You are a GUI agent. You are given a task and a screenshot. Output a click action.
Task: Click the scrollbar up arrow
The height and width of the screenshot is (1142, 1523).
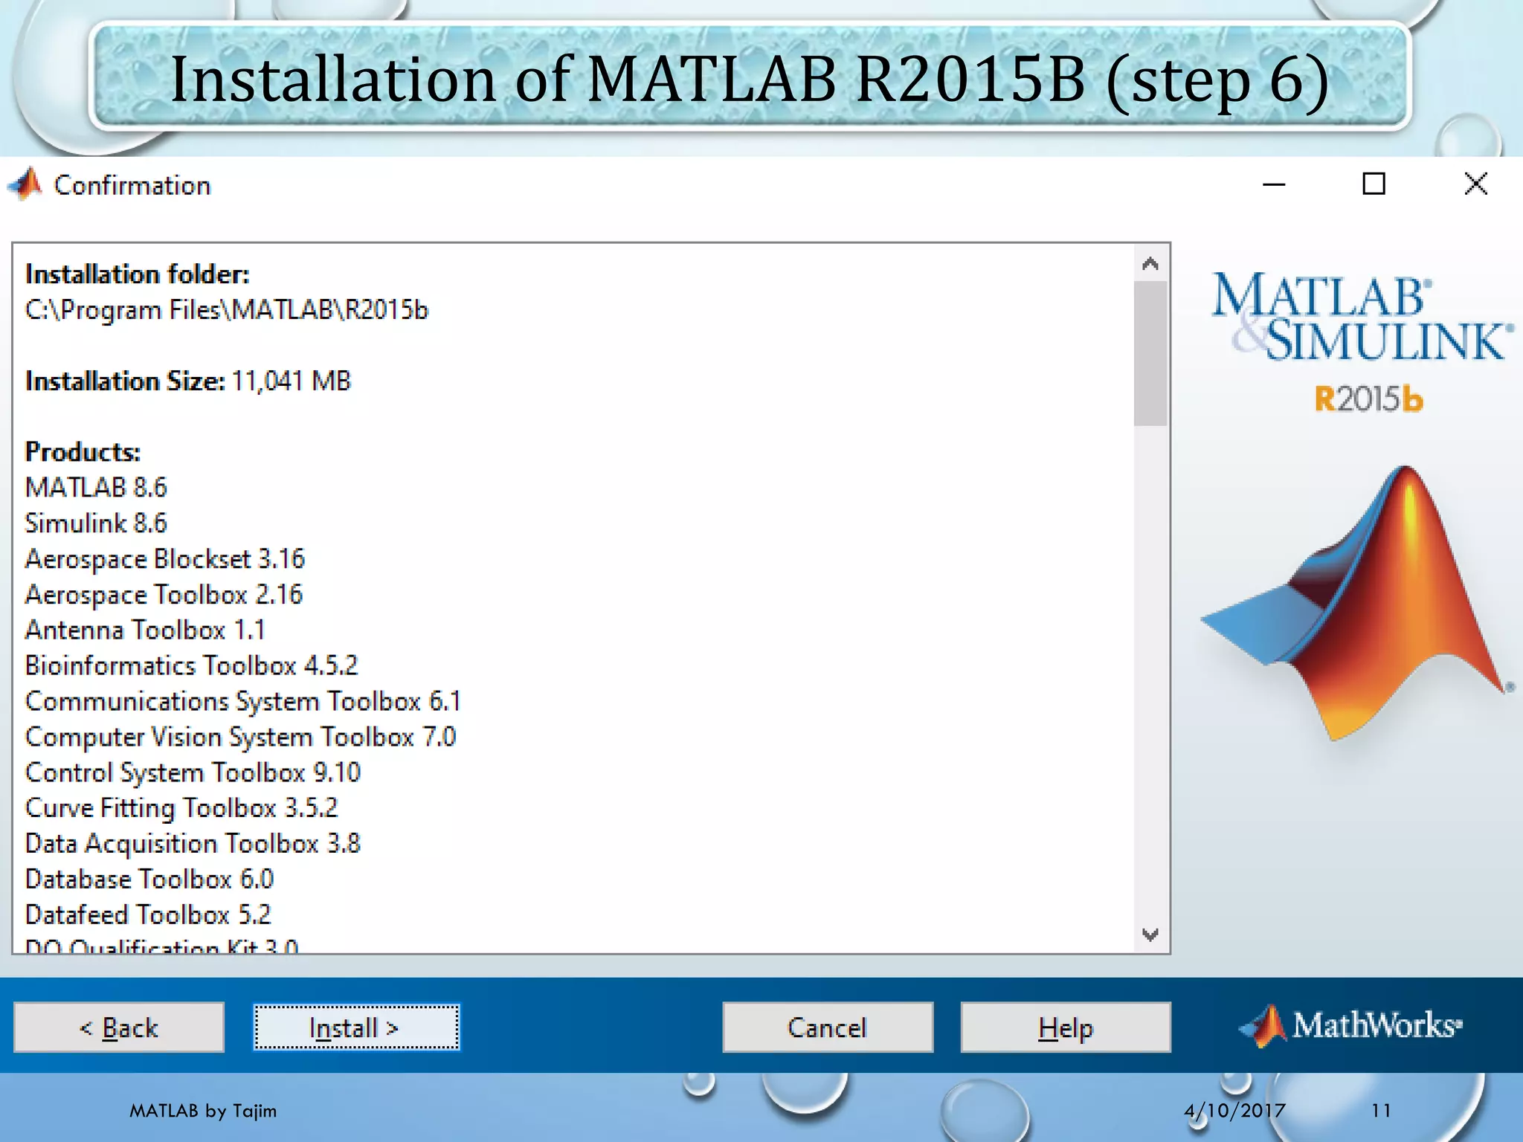click(x=1150, y=264)
